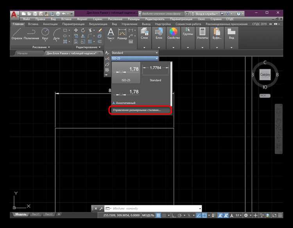
Task: Open the Формат menu
Action: (x=82, y=19)
